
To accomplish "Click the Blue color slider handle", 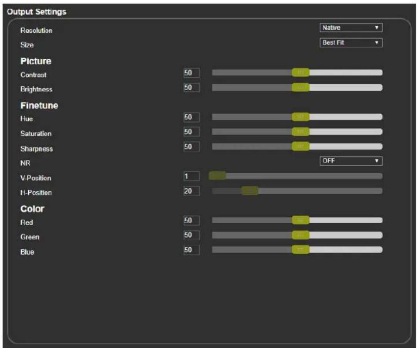I will 300,250.
